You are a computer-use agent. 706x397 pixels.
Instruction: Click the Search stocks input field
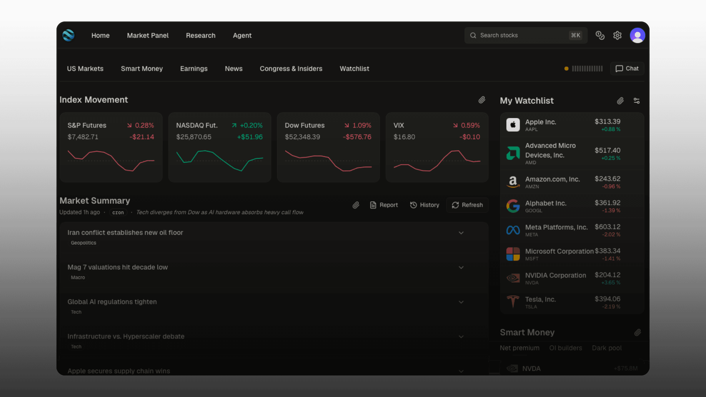pos(526,35)
